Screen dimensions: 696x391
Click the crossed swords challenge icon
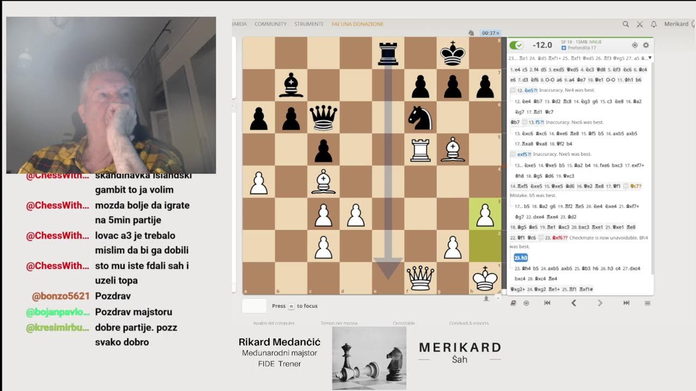coord(640,24)
